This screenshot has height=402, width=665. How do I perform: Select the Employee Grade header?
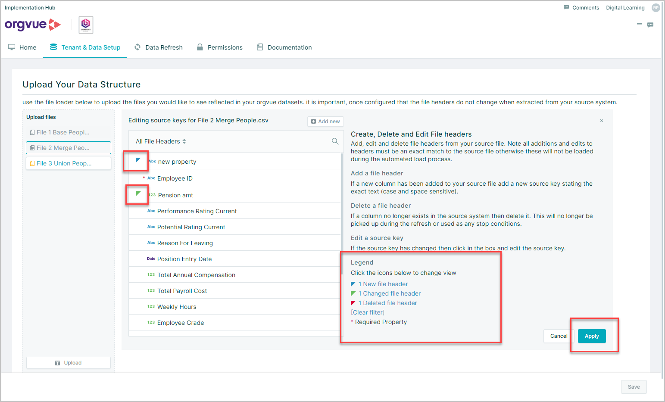coord(234,323)
